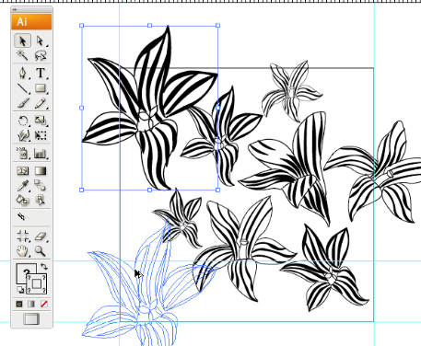Click the Stroke swatch in the toolbox
Image resolution: width=421 pixels, height=346 pixels.
pyautogui.click(x=37, y=283)
